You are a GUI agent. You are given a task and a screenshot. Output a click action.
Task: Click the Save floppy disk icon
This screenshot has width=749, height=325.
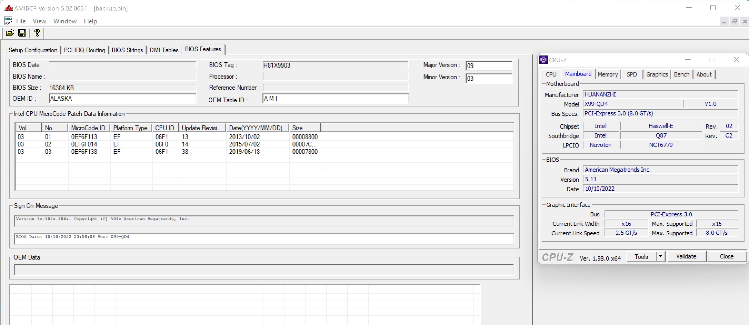click(x=22, y=33)
